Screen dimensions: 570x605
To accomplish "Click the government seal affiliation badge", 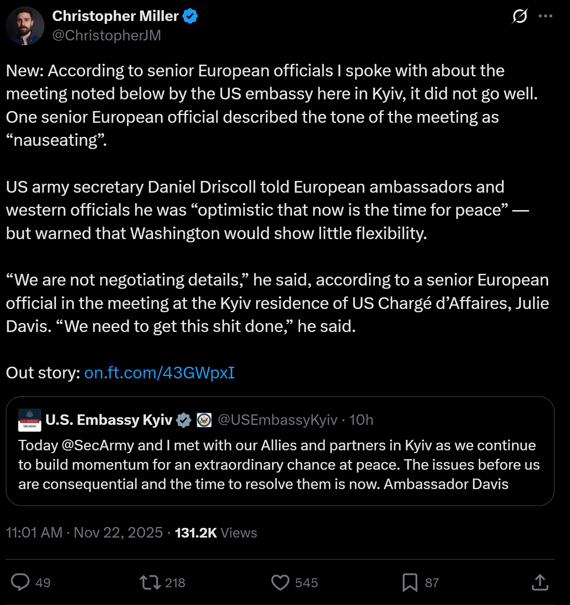I will [204, 420].
